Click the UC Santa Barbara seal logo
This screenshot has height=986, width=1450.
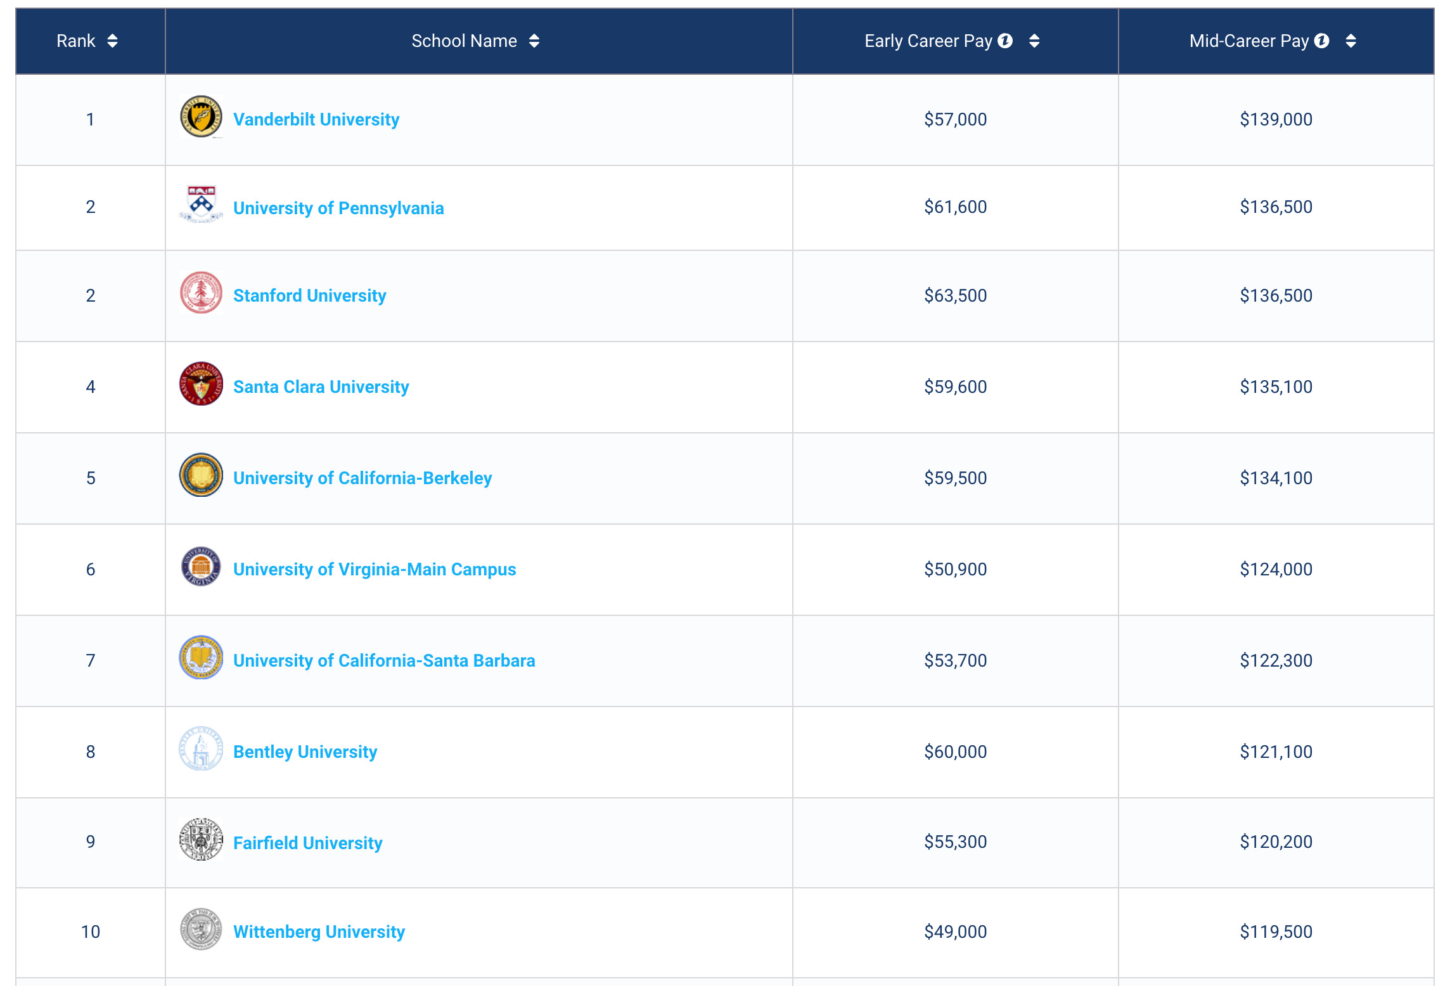point(201,658)
